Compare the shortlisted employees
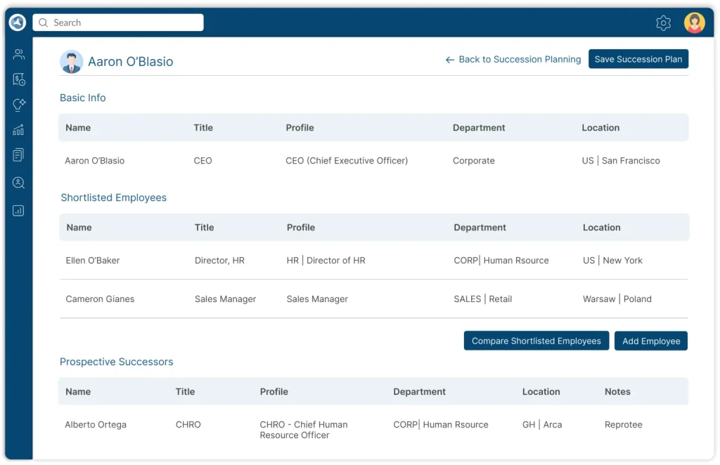The image size is (720, 465). (536, 340)
